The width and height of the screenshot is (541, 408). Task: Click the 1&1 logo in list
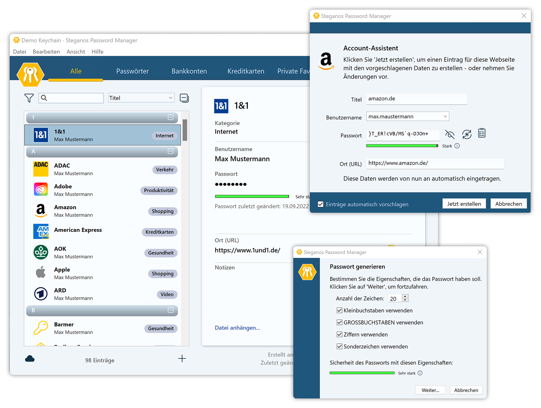pos(41,135)
